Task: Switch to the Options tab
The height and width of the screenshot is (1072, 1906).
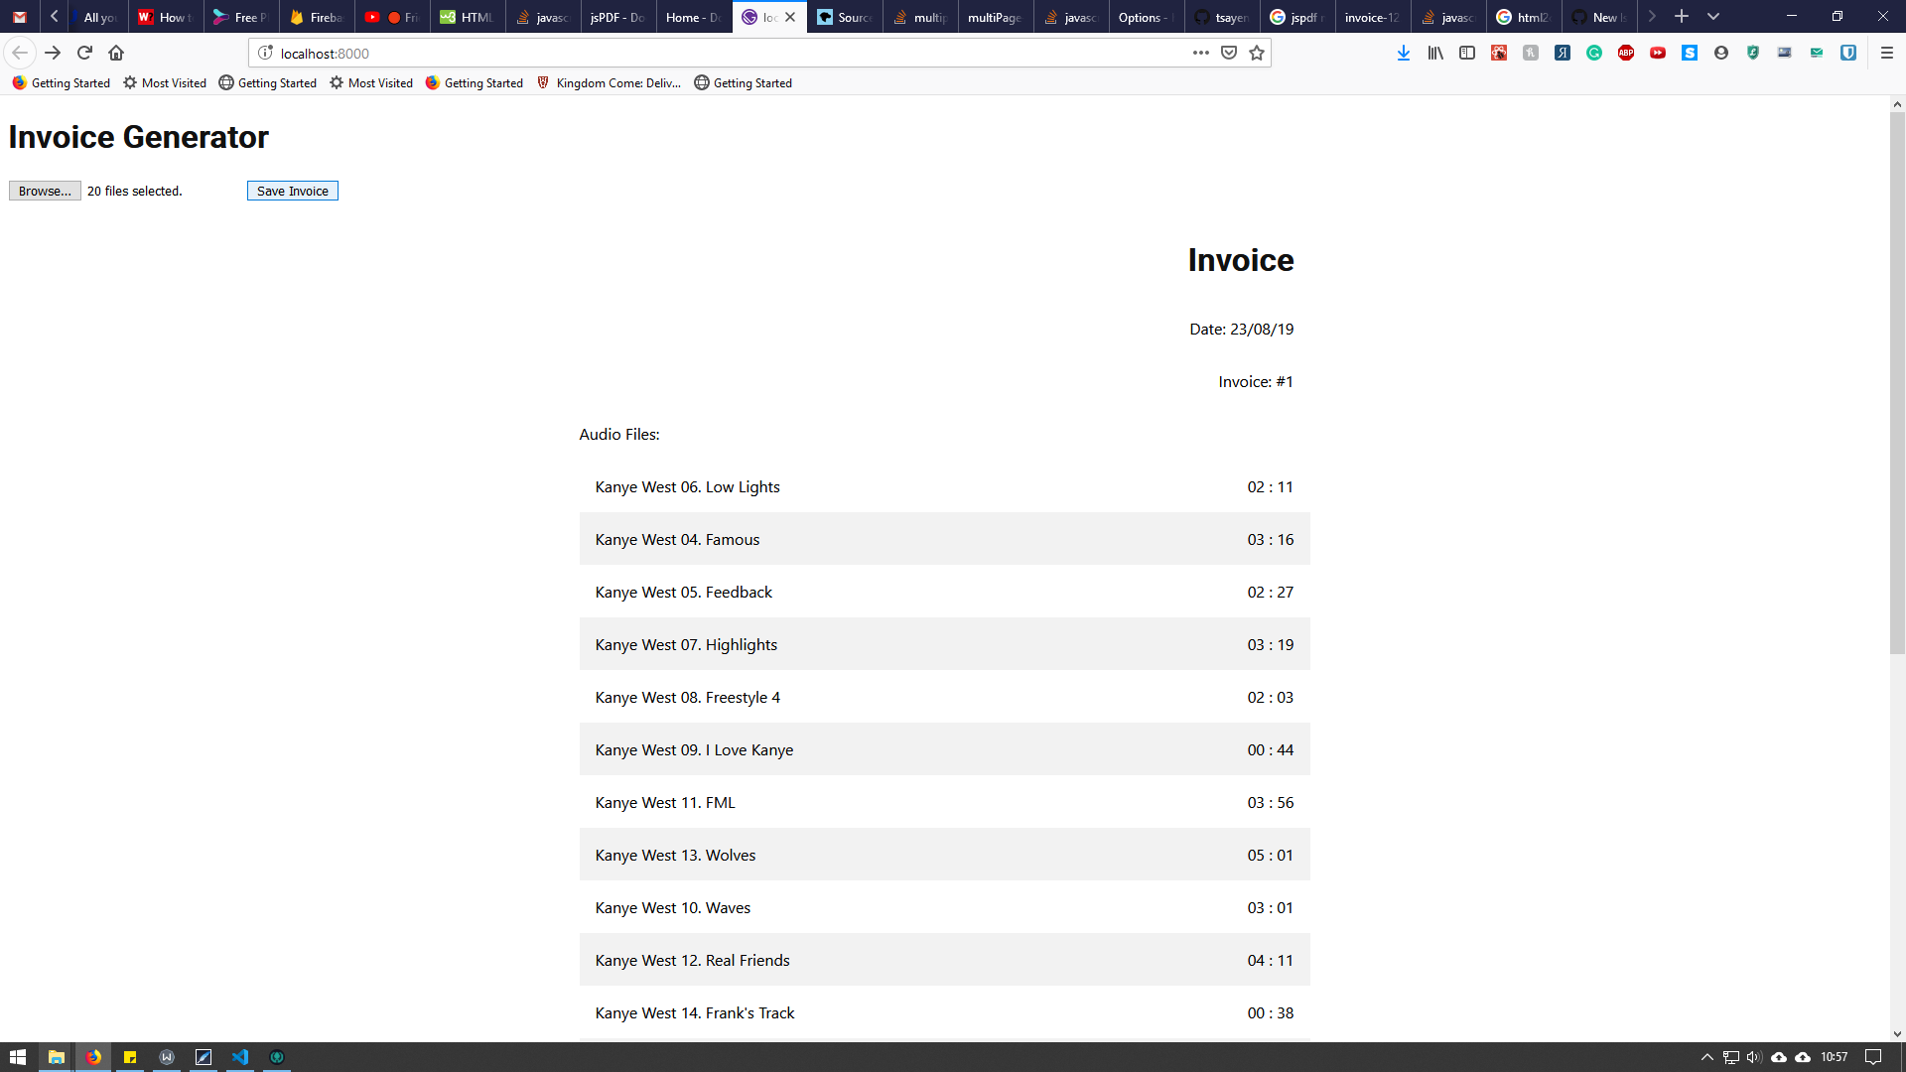Action: tap(1145, 18)
